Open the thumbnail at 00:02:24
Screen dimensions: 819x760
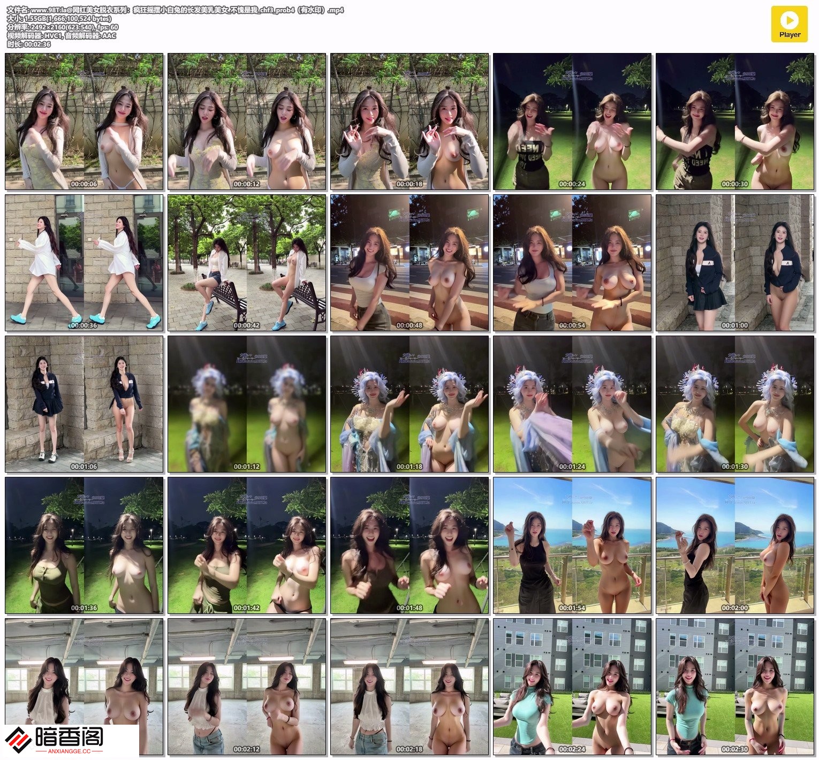[572, 687]
